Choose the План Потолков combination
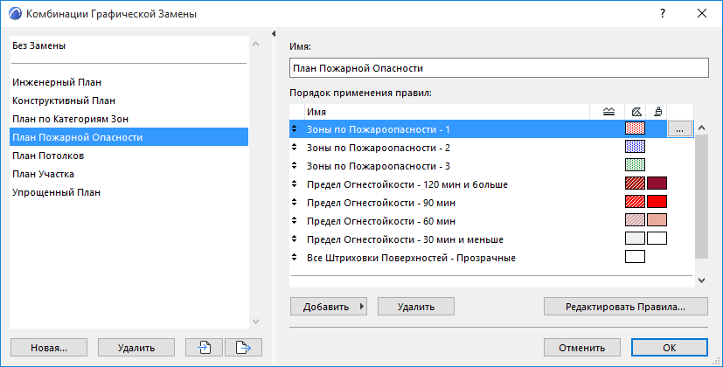The image size is (723, 367). pos(48,156)
